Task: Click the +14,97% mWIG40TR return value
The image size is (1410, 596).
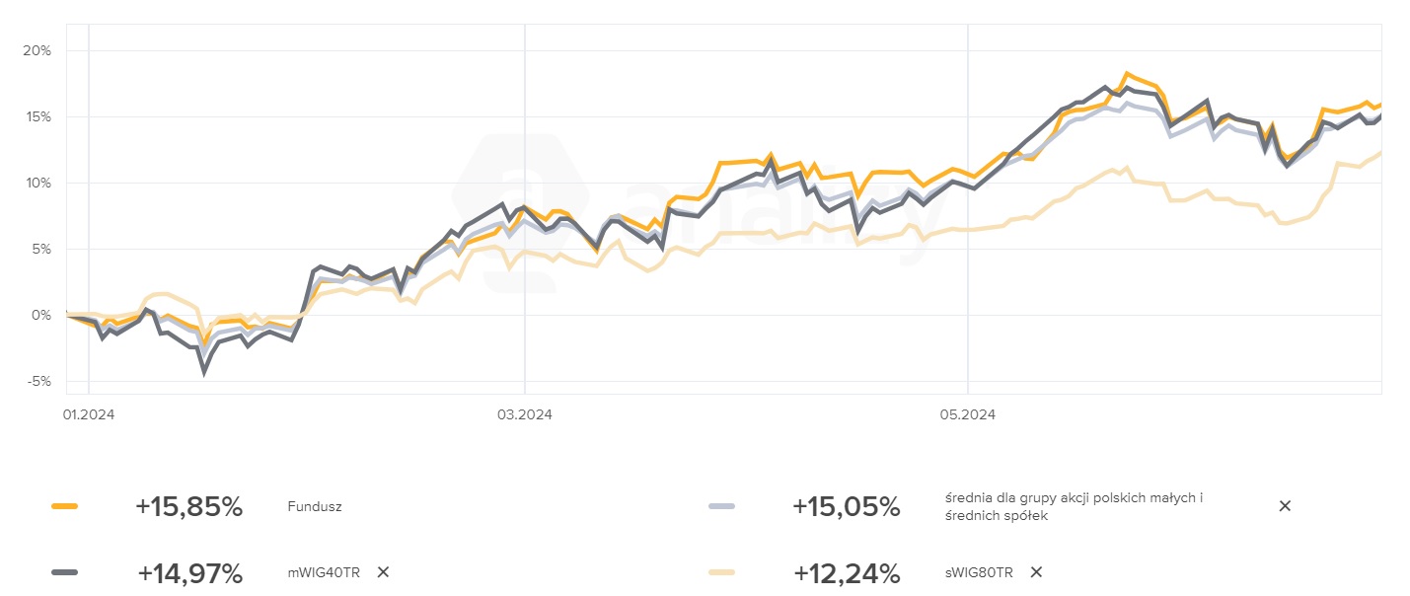Action: (x=189, y=573)
